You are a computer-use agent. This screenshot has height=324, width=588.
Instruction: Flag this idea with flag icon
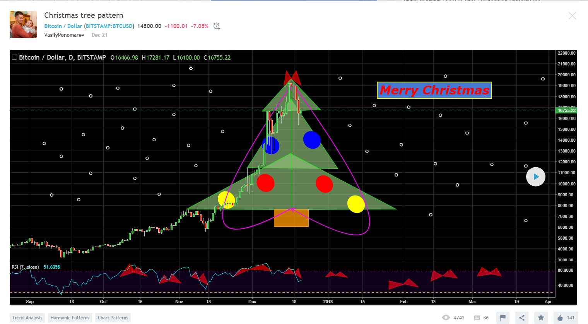503,318
